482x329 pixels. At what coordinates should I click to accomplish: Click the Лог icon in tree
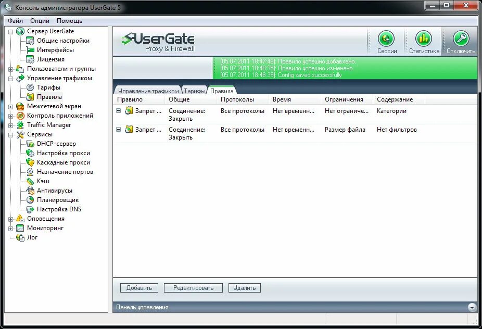(x=20, y=237)
